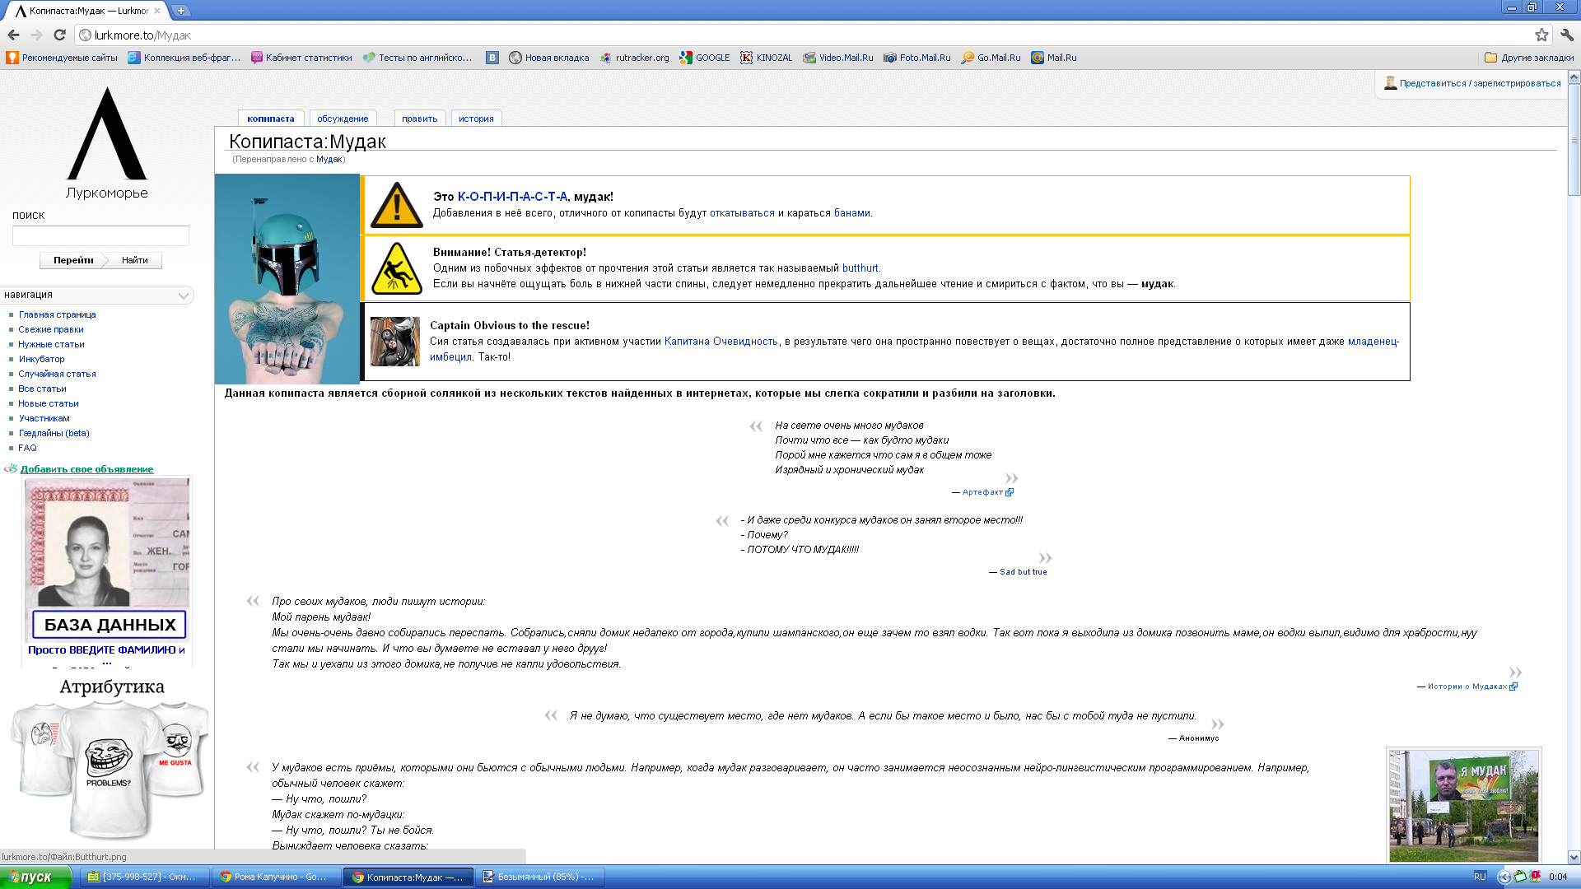Open the rutracker.org bookmark
Image resolution: width=1581 pixels, height=889 pixels.
click(x=634, y=58)
